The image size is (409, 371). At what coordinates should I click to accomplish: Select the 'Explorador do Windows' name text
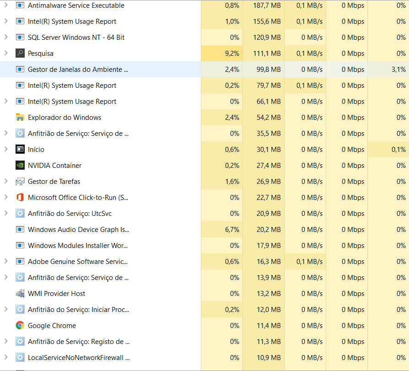[x=65, y=118]
